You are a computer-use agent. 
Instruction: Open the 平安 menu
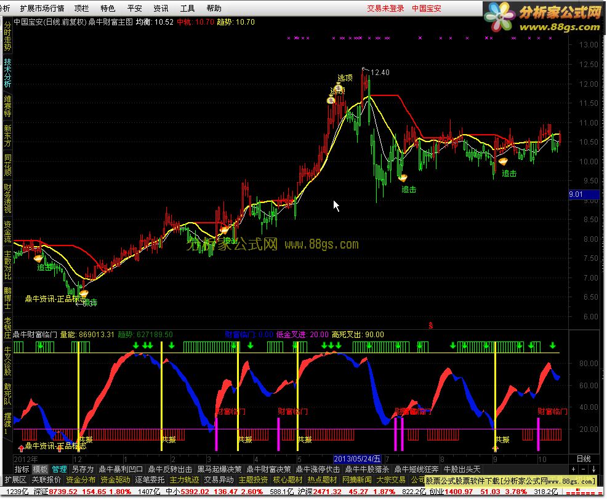pyautogui.click(x=134, y=8)
